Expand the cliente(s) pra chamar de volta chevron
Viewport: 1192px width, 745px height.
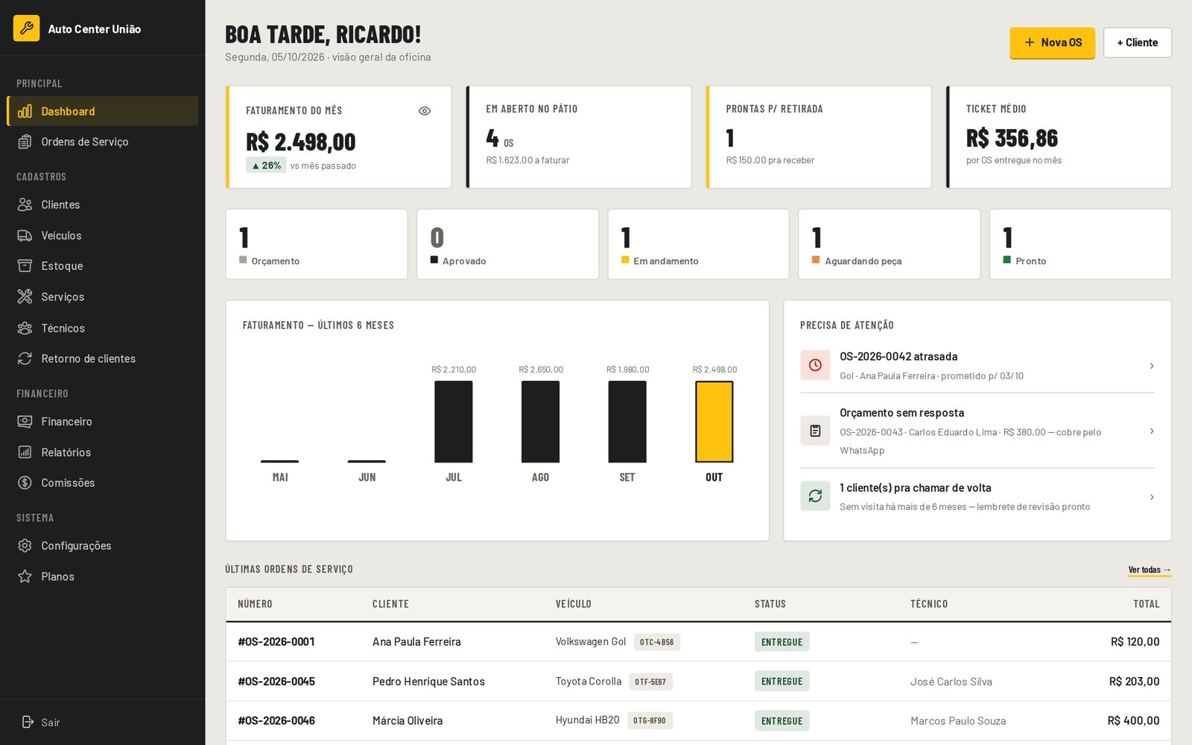1152,497
